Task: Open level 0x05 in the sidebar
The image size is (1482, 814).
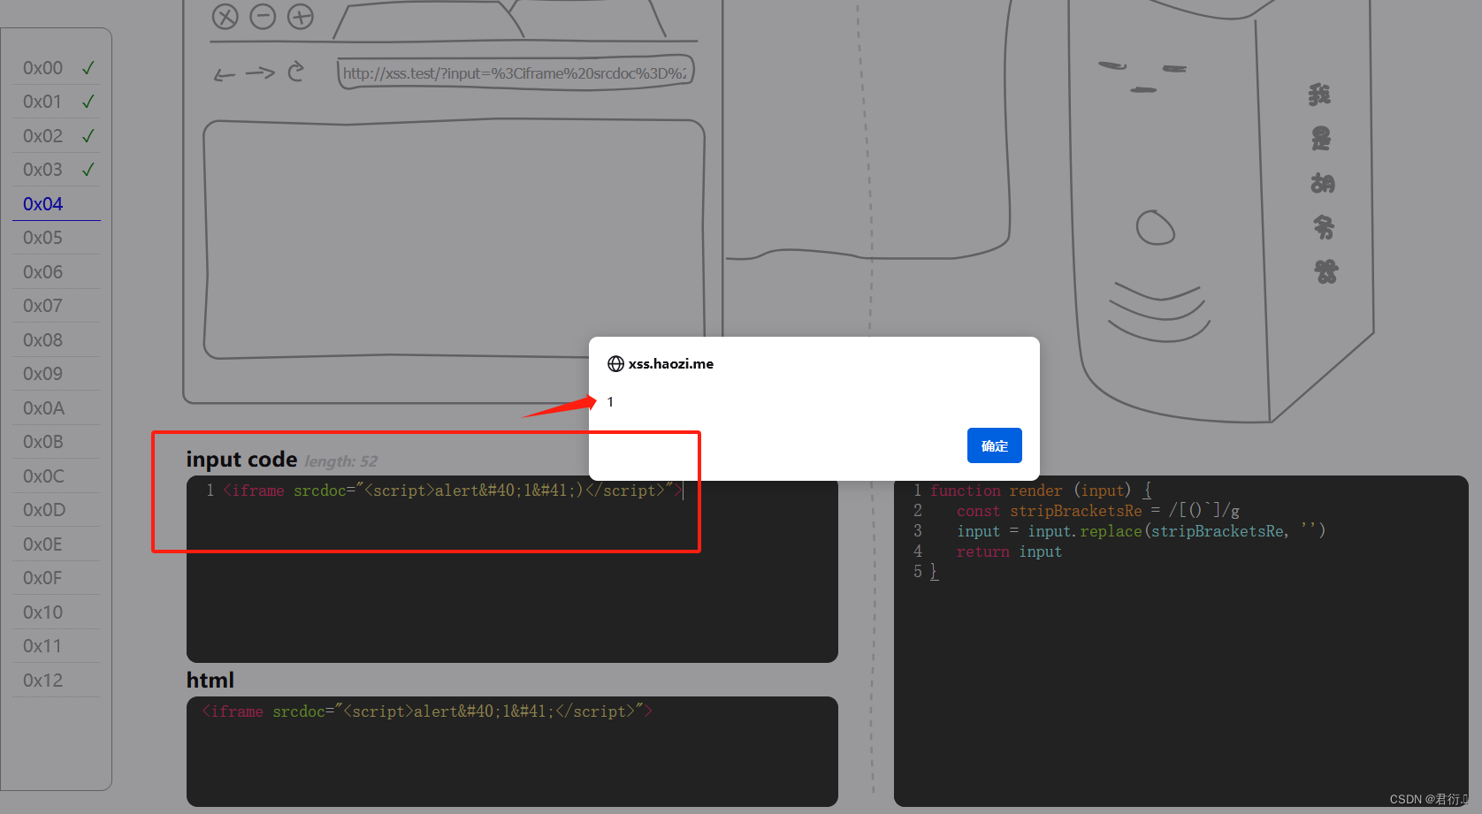Action: click(42, 238)
